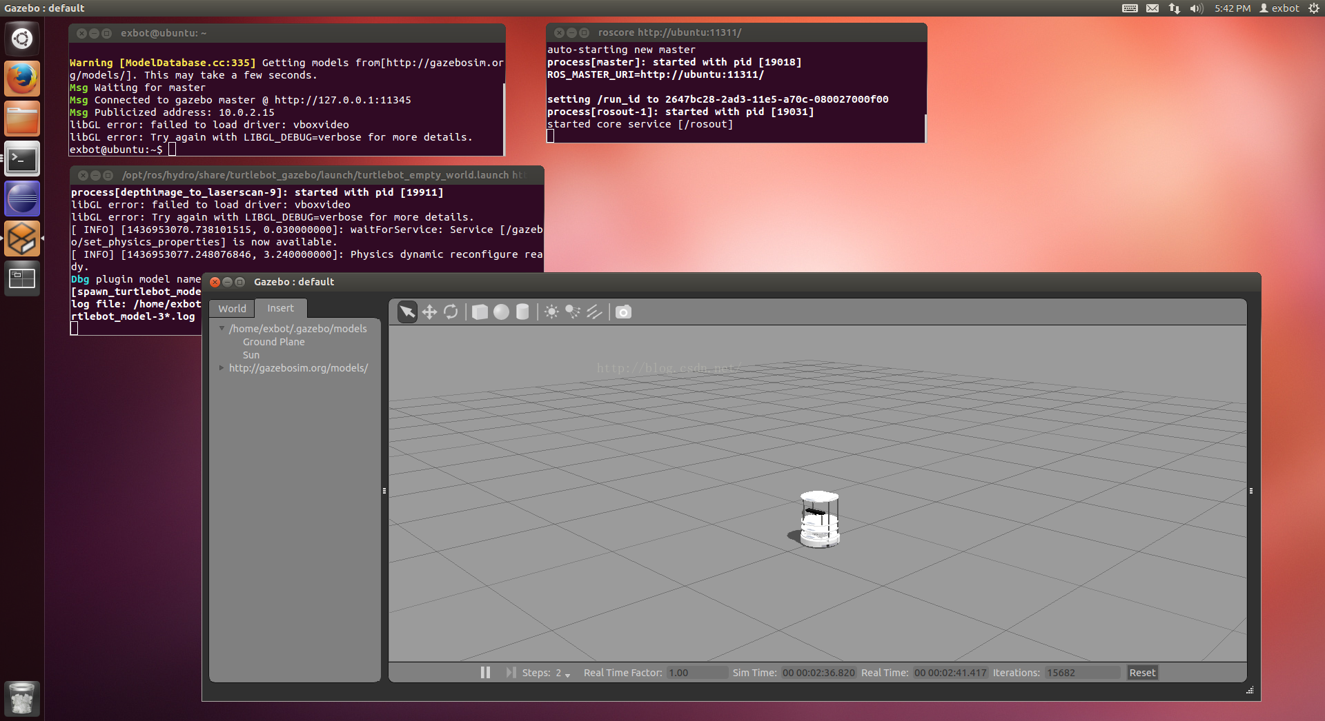Click the Iterations value field
The image size is (1325, 721).
coord(1082,673)
